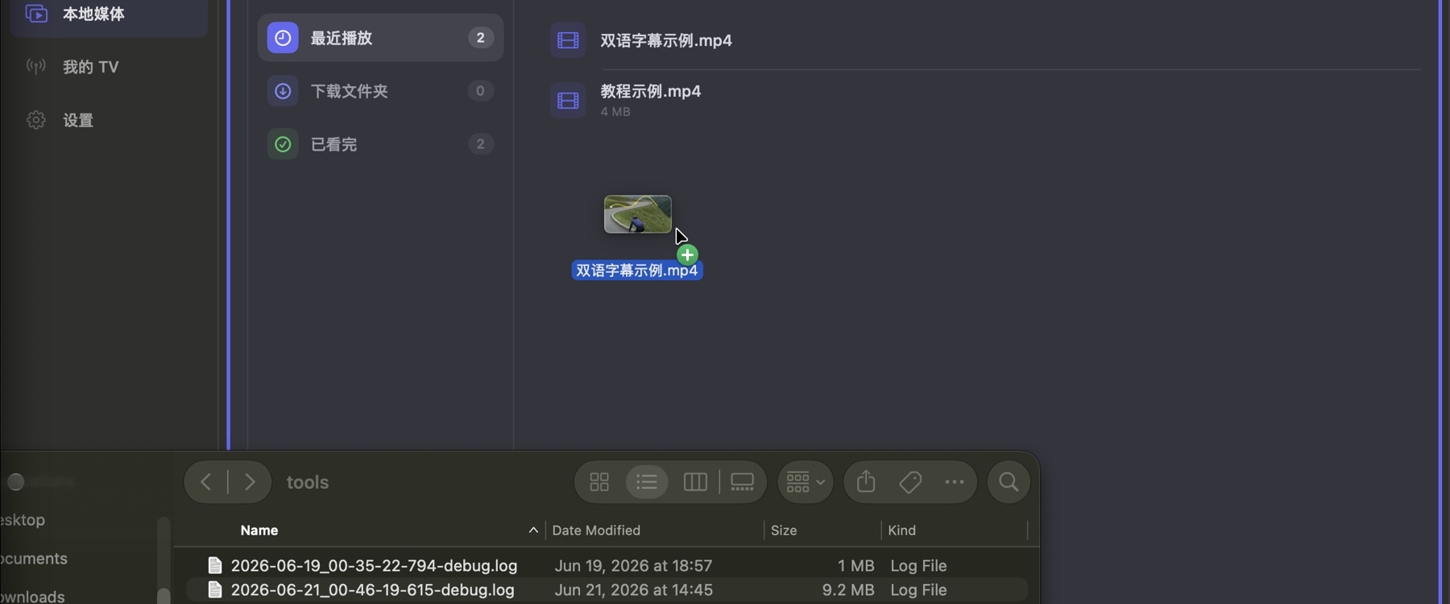1450x604 pixels.
Task: Sort Finder list by Date Modified
Action: (596, 530)
